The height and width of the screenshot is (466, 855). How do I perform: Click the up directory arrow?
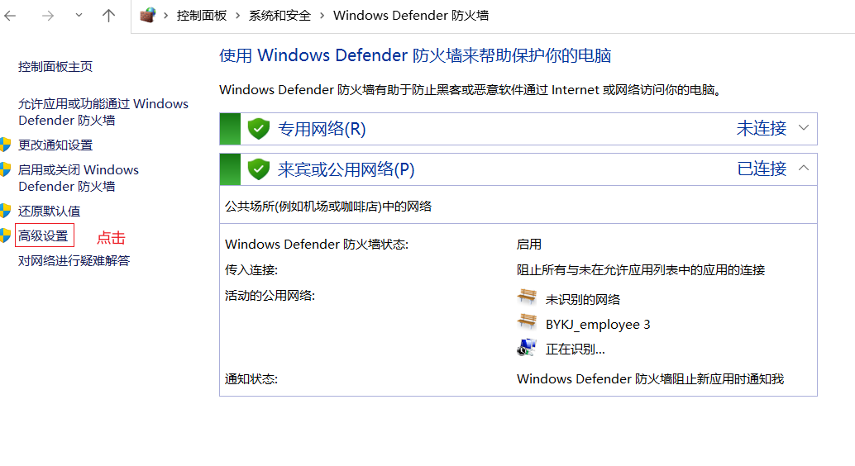click(x=108, y=16)
